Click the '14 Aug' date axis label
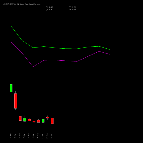The height and width of the screenshot is (143, 143). (x=19, y=136)
